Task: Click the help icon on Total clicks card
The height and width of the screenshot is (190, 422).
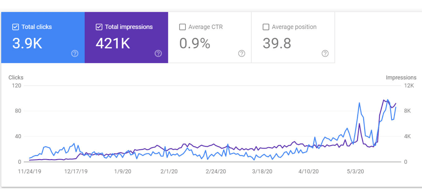Action: click(x=75, y=53)
